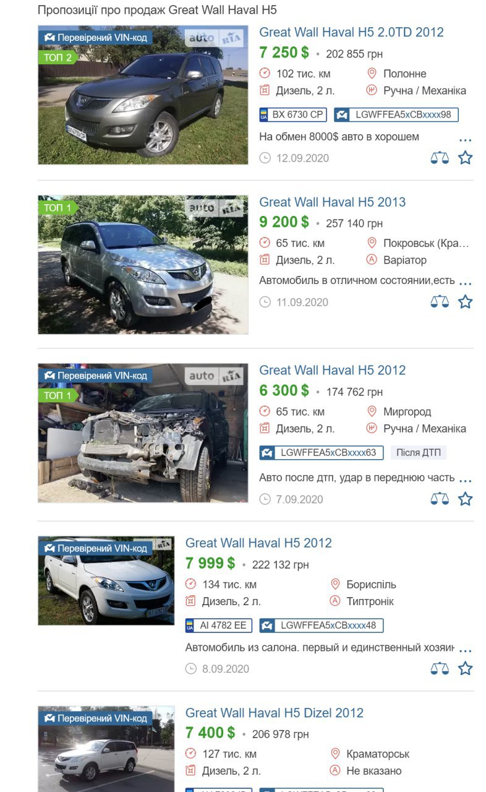Click the license plate badge AI 4782 EE
The width and height of the screenshot is (486, 792).
coord(219,626)
